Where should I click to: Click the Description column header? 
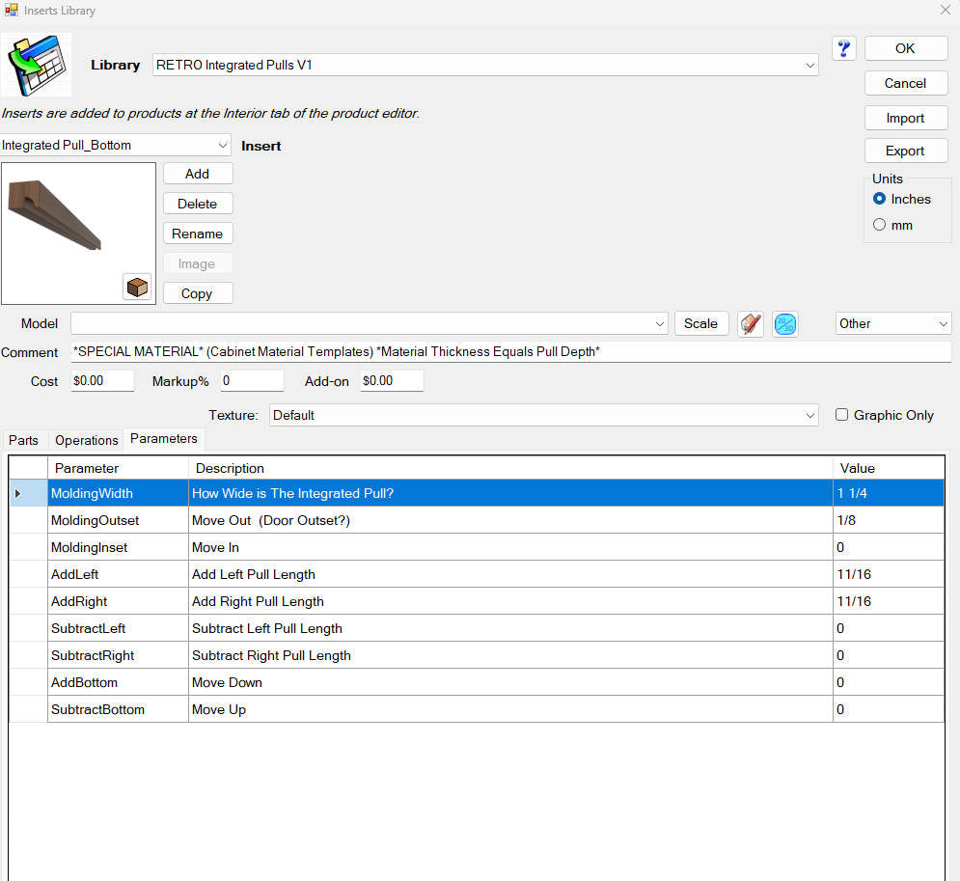(x=510, y=468)
